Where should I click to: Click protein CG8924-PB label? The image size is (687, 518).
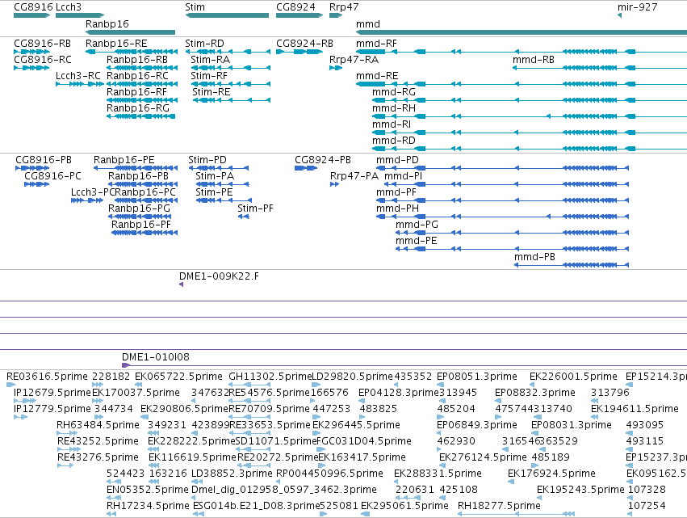tap(323, 160)
